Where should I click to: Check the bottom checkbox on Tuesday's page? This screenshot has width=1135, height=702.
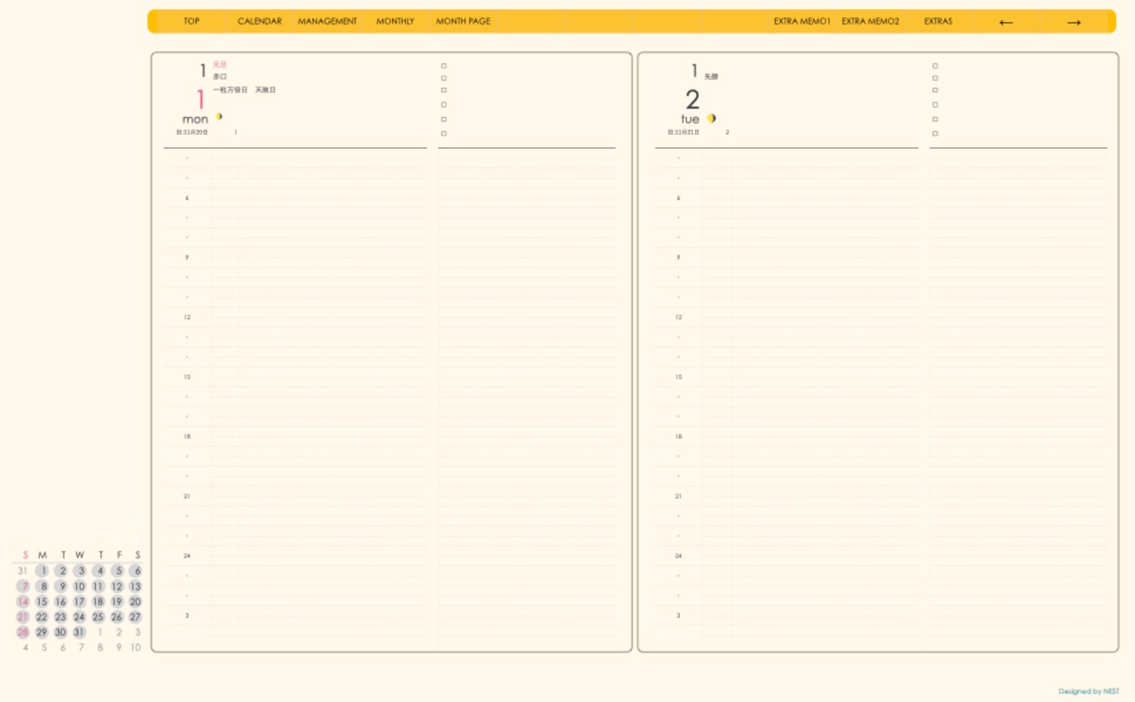click(935, 134)
